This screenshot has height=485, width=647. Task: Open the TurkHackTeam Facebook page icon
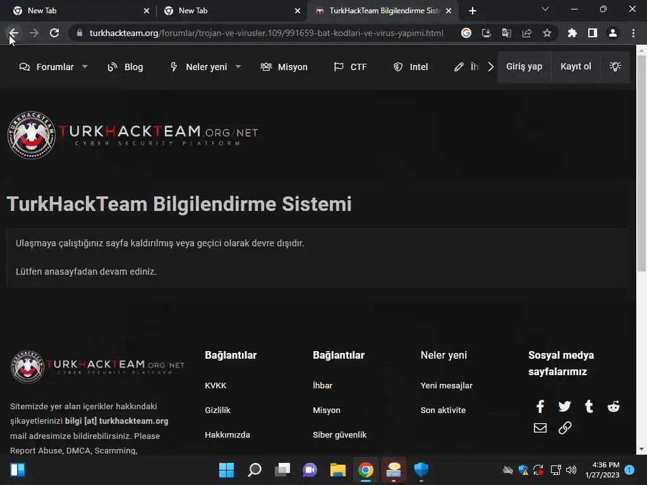(x=540, y=406)
